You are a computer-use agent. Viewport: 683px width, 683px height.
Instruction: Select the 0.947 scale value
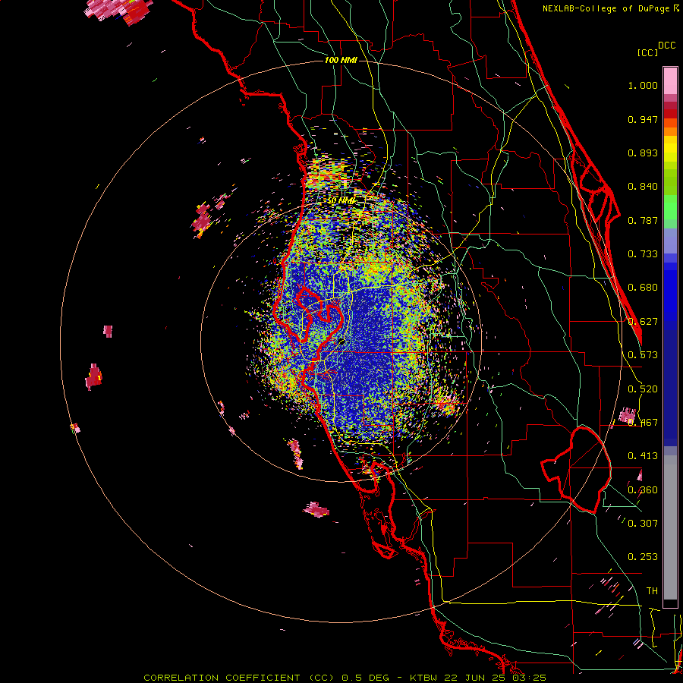point(643,119)
